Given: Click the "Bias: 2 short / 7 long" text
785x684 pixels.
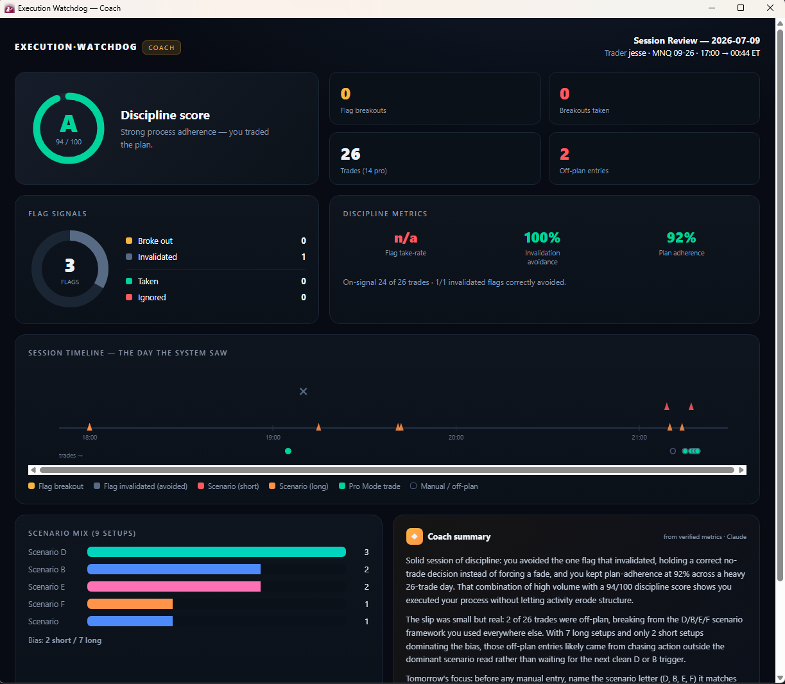Looking at the screenshot, I should pyautogui.click(x=65, y=640).
